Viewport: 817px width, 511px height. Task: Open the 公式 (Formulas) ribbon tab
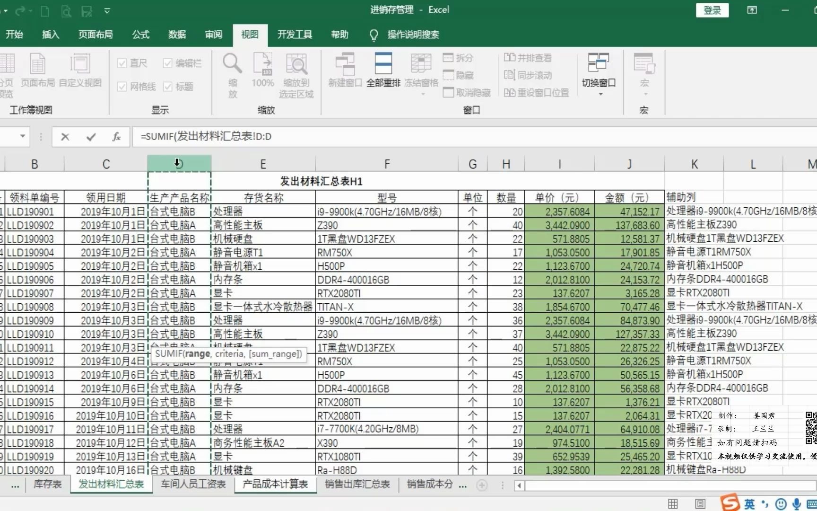point(140,35)
